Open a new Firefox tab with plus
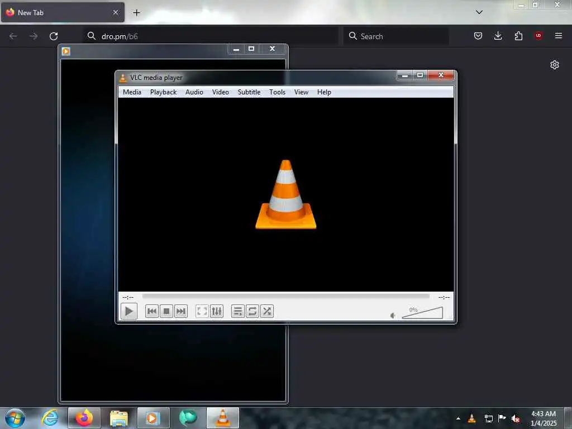The height and width of the screenshot is (429, 572). click(136, 13)
